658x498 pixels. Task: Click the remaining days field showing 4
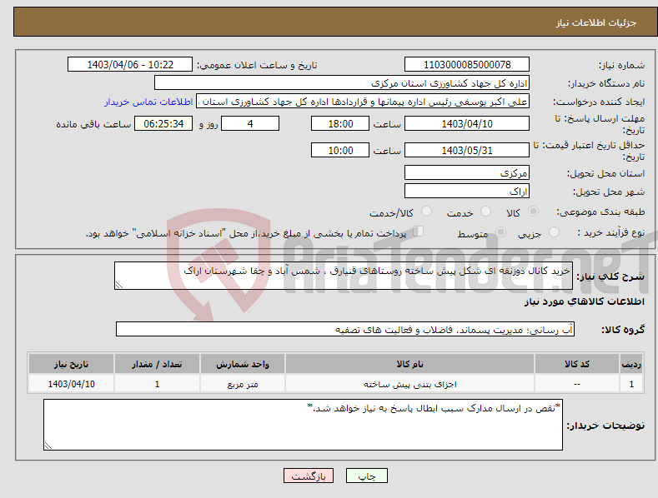point(250,123)
